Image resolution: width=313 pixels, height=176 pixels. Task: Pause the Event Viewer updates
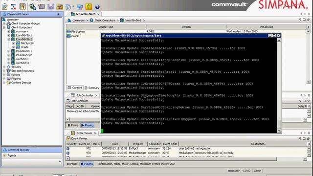[x=72, y=164]
